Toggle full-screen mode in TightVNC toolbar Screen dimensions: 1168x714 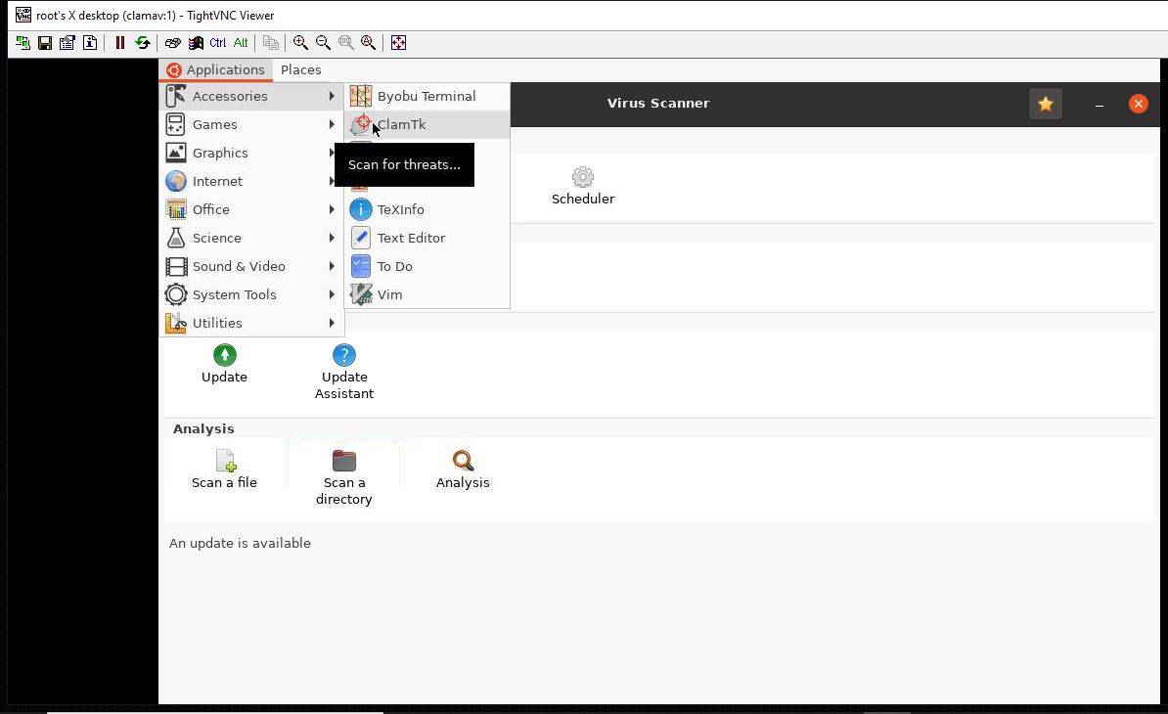[x=398, y=43]
